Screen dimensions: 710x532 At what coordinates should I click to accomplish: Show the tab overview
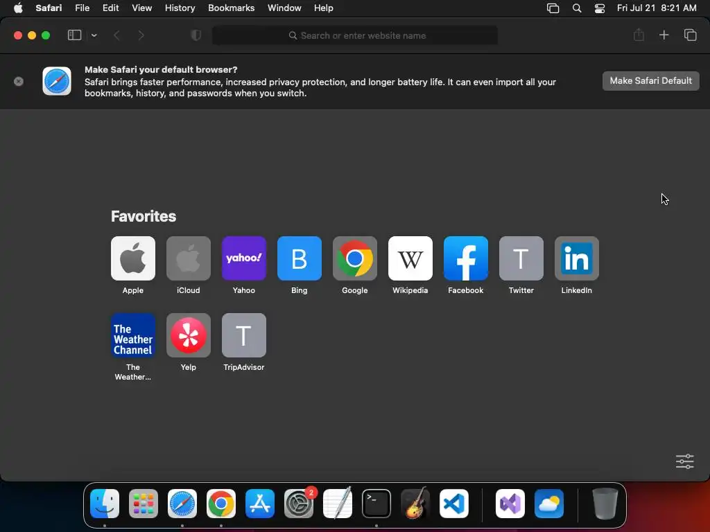(x=690, y=35)
